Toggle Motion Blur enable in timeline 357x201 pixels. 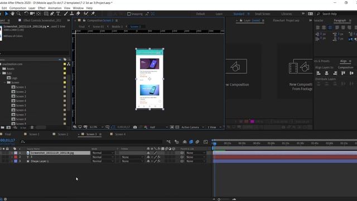[x=197, y=142]
